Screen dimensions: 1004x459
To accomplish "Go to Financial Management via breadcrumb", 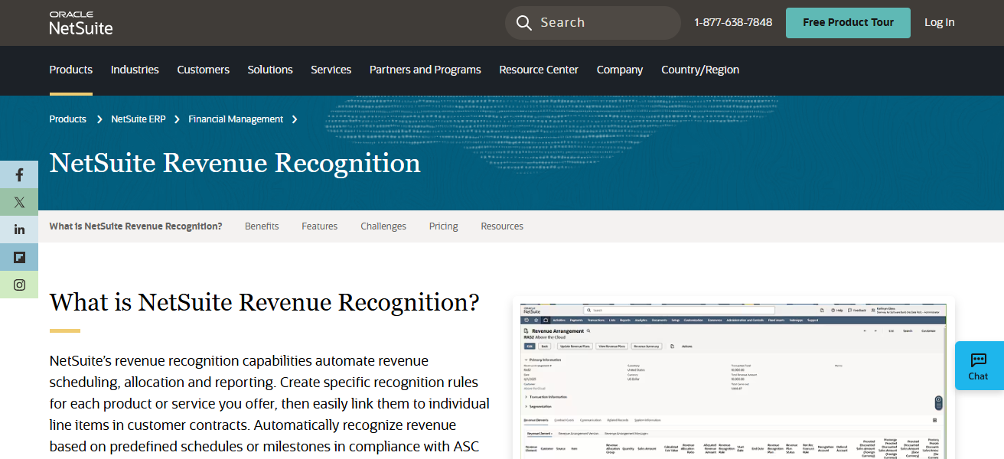I will coord(236,119).
